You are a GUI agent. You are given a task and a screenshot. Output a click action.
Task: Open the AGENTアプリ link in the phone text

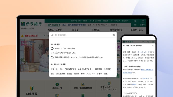tap(147, 79)
